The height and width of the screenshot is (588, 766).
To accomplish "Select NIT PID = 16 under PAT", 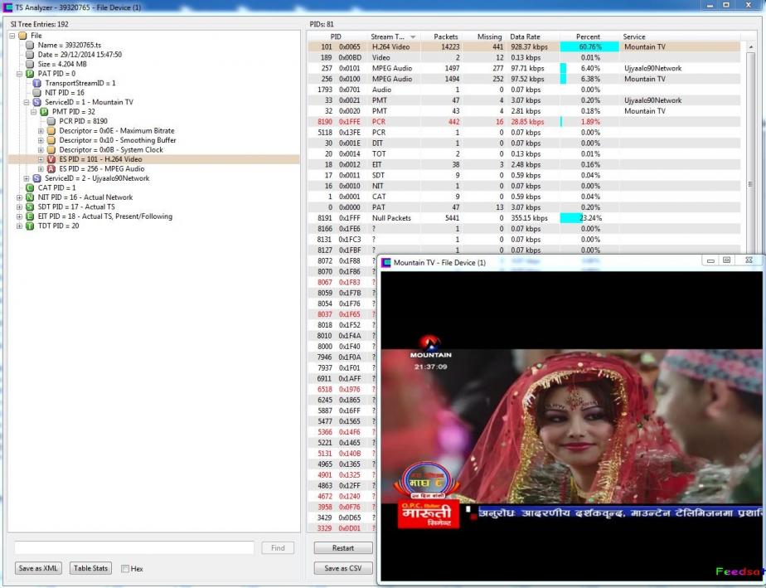I will (65, 93).
